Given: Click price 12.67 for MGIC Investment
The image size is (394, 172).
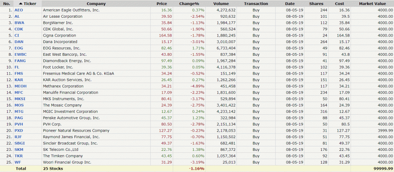Looking at the screenshot, I should tap(167, 112).
